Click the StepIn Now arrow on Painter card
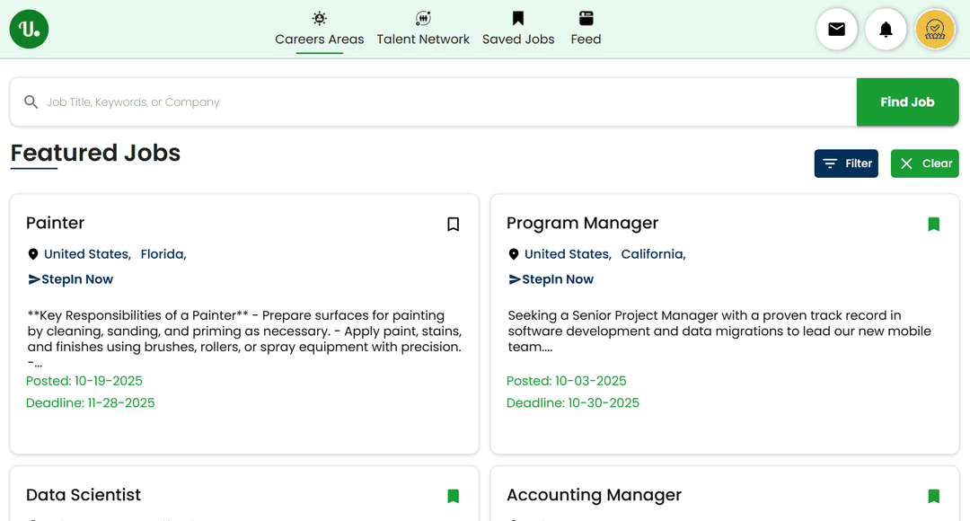This screenshot has height=521, width=970. pyautogui.click(x=34, y=279)
